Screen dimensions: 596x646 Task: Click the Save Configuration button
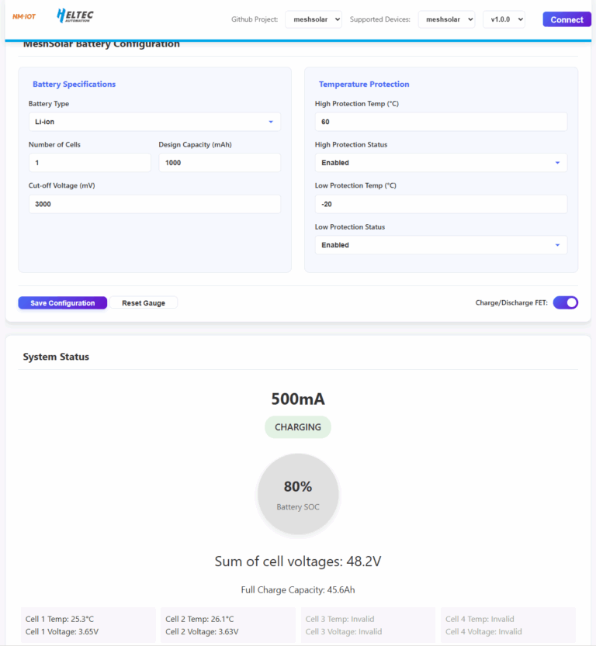(63, 303)
